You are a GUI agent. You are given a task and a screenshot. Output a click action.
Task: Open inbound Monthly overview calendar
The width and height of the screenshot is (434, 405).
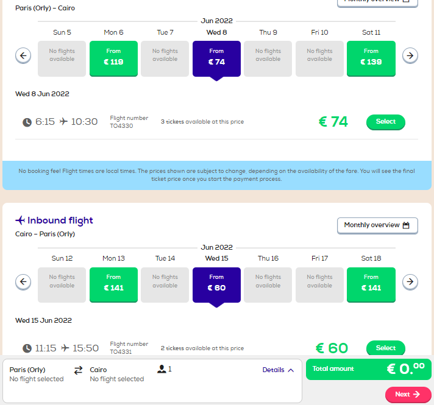point(377,225)
